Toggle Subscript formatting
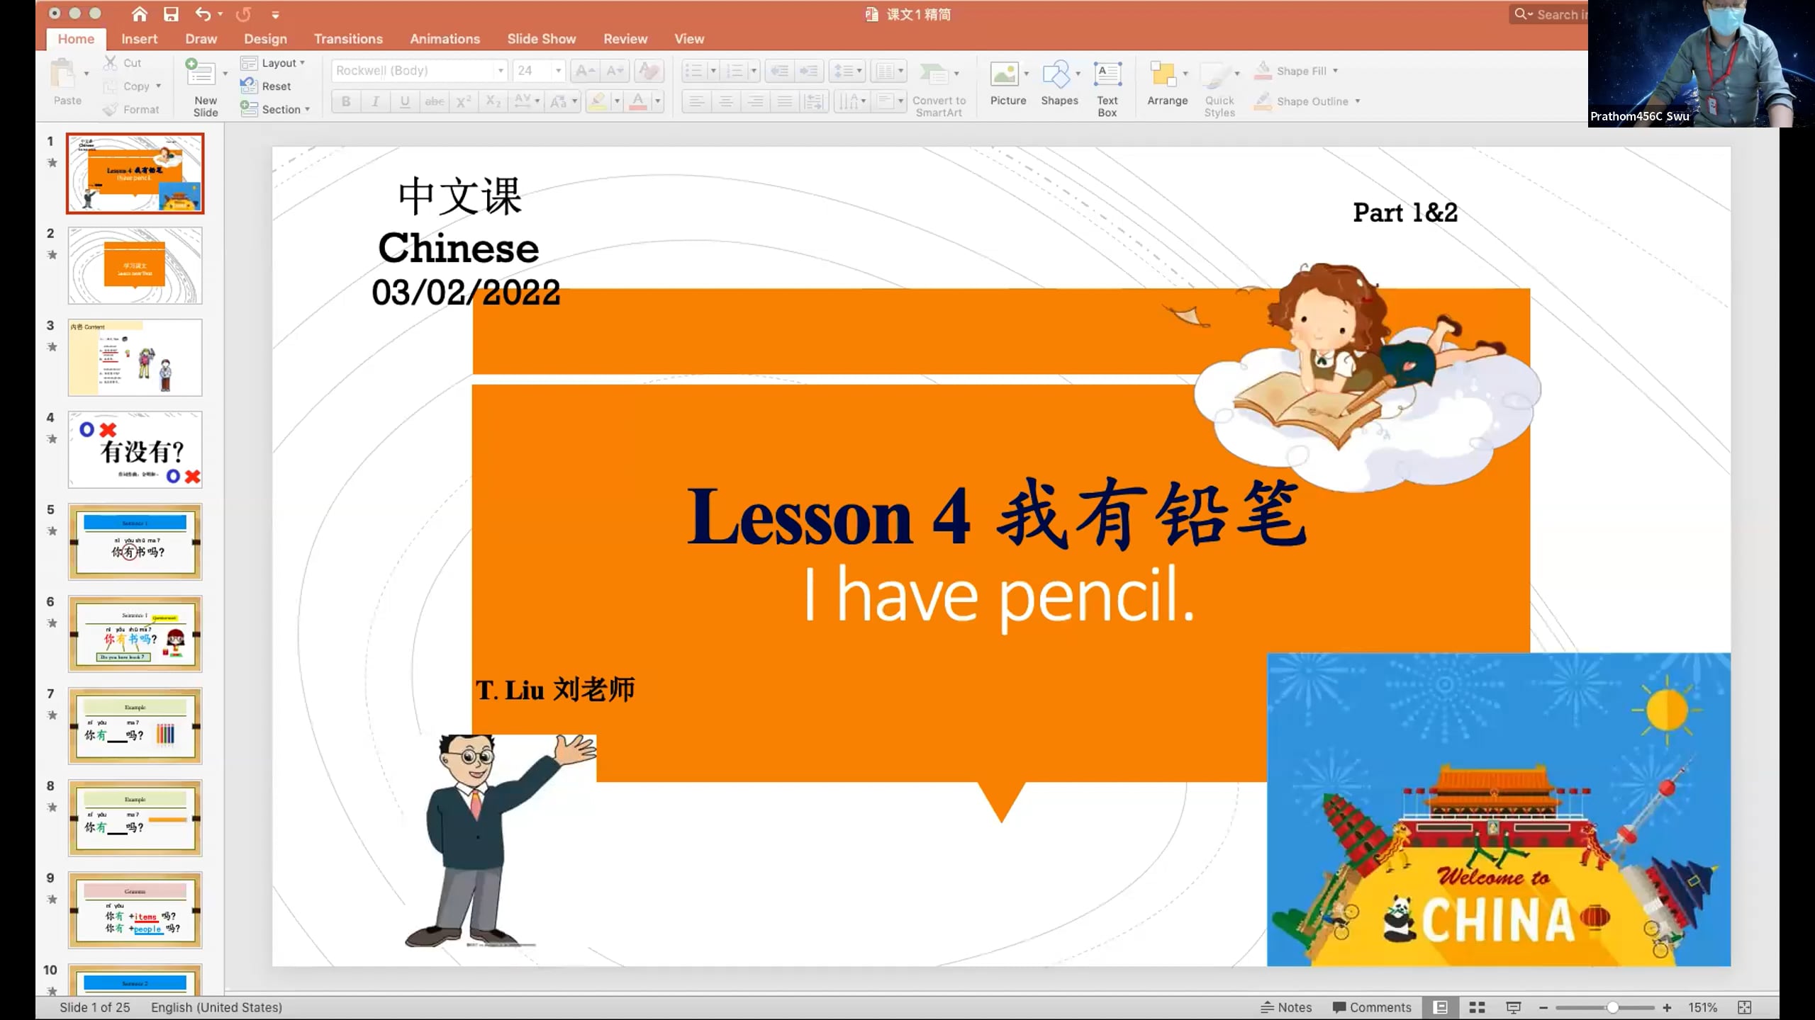This screenshot has height=1020, width=1815. point(493,101)
